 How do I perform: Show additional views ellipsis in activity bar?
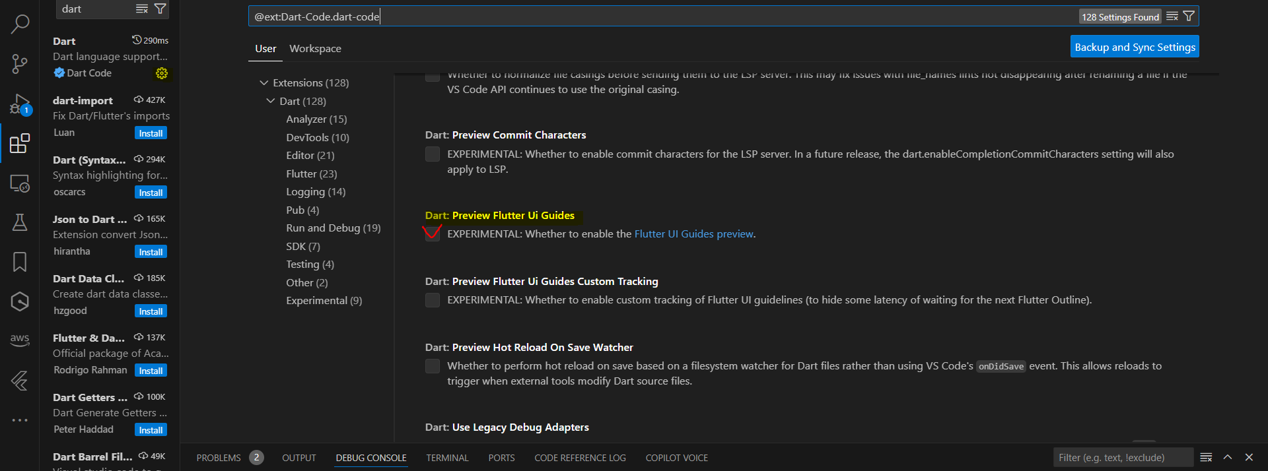[x=20, y=420]
